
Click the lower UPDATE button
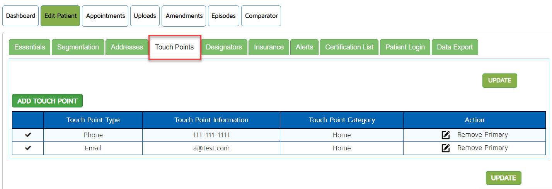coord(503,178)
